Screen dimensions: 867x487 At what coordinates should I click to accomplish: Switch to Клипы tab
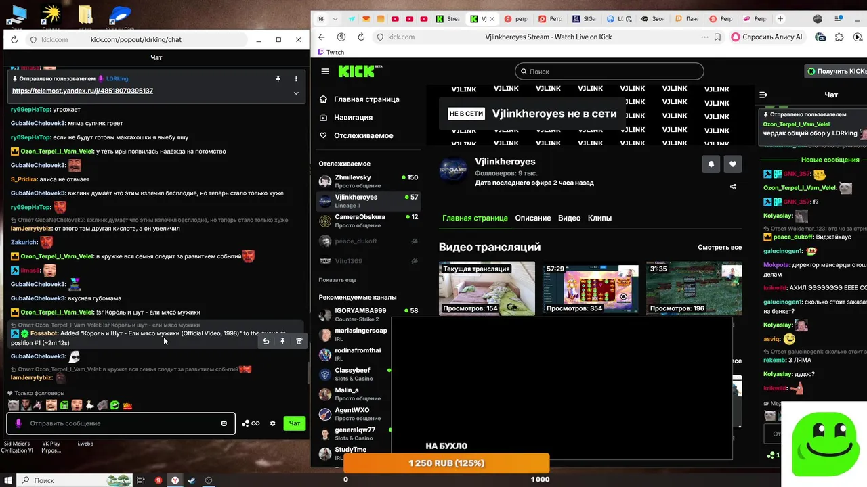click(599, 218)
